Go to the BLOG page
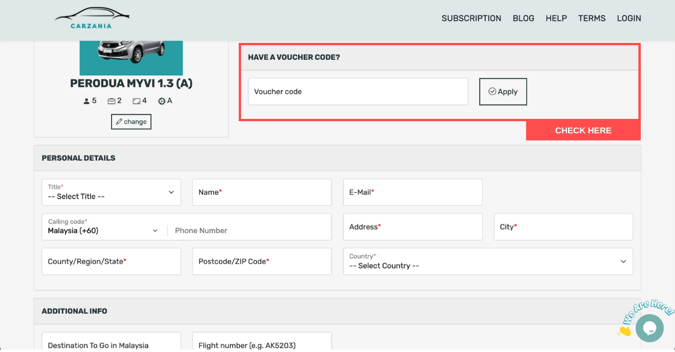 click(x=523, y=18)
